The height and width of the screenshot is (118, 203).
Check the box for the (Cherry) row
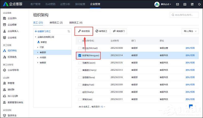click(x=80, y=70)
